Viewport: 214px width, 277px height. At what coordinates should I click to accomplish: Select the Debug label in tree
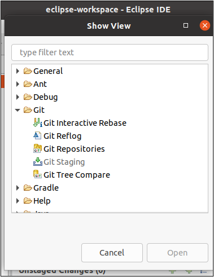click(x=46, y=97)
